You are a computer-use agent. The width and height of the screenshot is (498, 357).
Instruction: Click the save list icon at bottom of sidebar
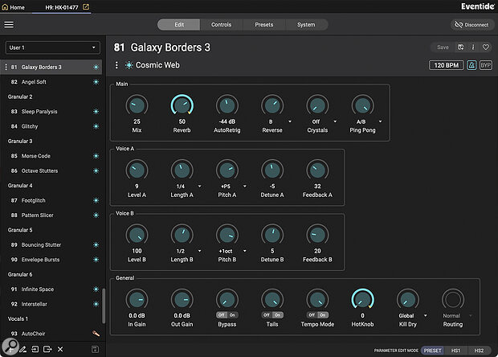coord(95,350)
